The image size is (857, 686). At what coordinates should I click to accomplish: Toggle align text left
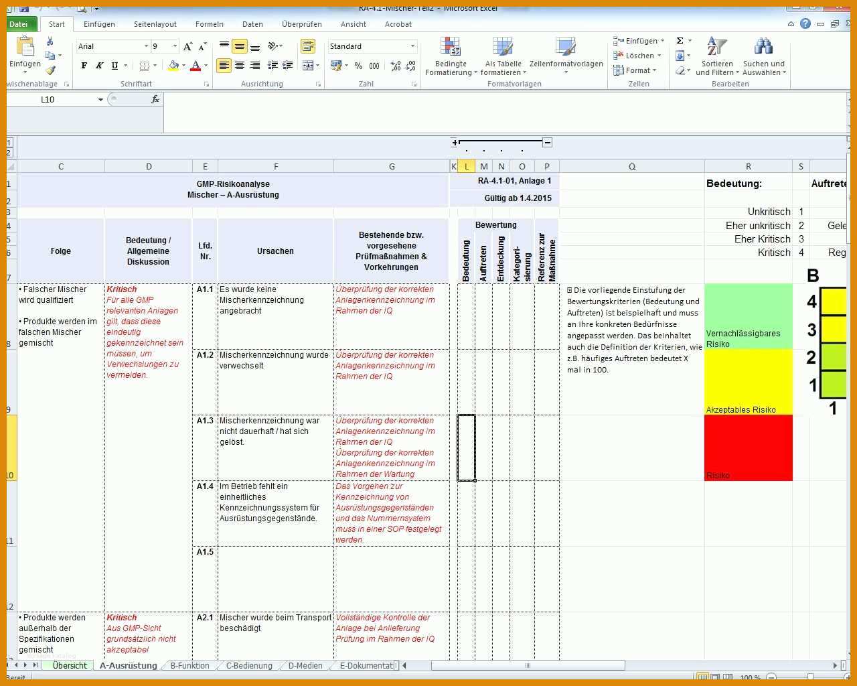pos(224,66)
